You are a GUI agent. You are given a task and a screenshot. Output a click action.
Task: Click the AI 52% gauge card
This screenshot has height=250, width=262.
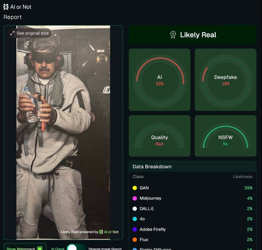click(159, 80)
